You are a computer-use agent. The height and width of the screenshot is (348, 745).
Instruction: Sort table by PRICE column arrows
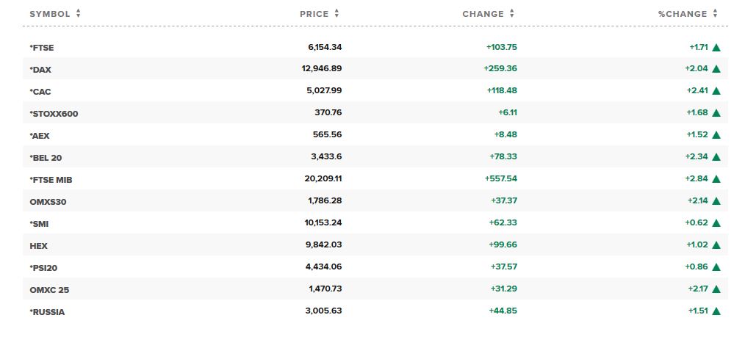(x=336, y=14)
